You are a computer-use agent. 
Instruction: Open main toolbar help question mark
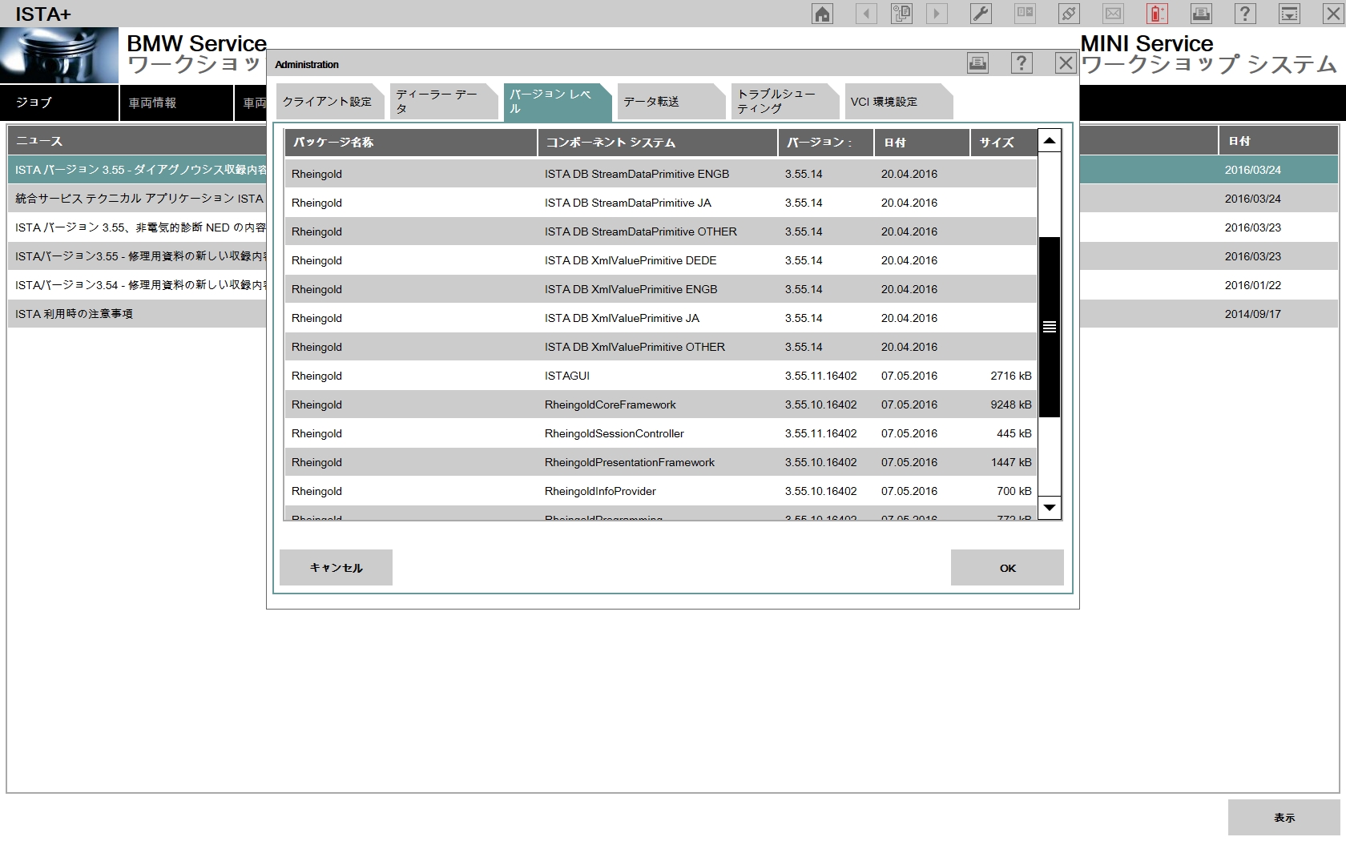tap(1244, 14)
